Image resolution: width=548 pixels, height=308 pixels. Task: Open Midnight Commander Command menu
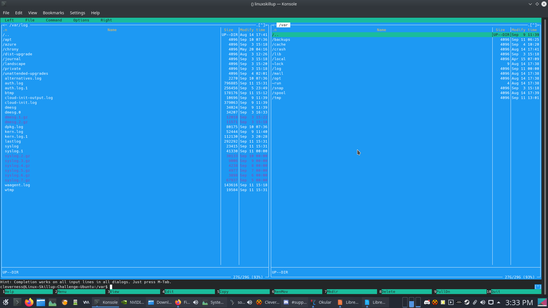click(54, 20)
